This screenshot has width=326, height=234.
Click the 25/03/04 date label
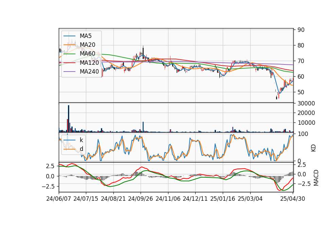[x=250, y=199]
